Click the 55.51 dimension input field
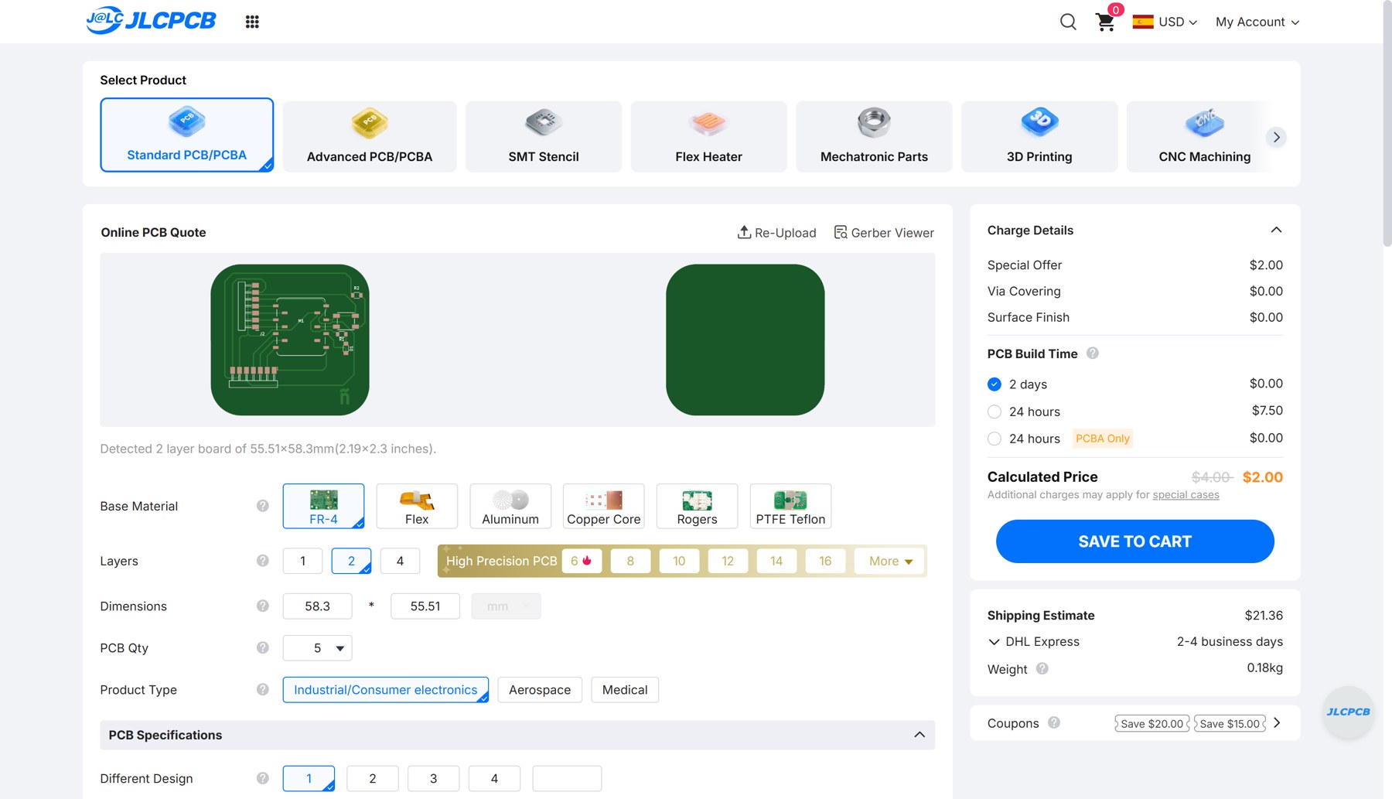The image size is (1392, 799). 425,606
